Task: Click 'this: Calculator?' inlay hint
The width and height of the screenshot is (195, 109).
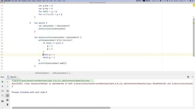Action: [65, 40]
